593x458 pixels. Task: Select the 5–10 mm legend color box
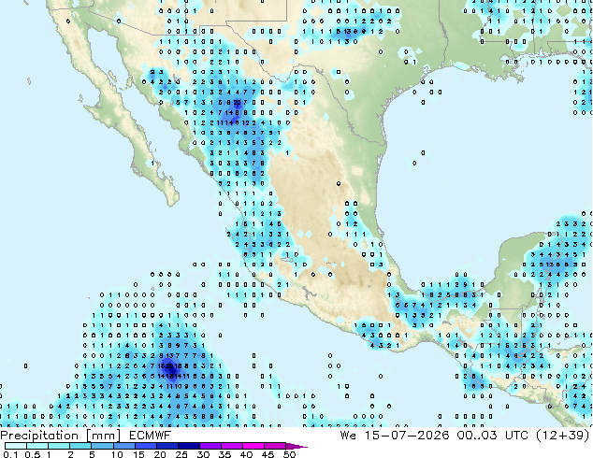pos(103,446)
